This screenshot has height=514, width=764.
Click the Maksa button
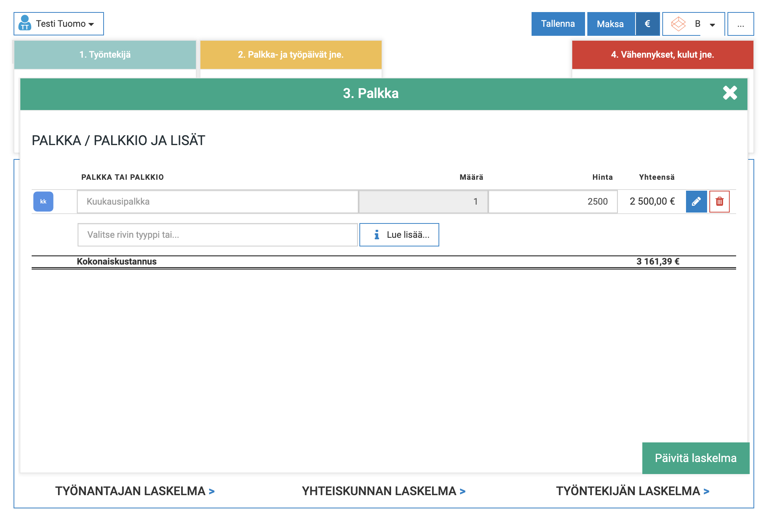tap(611, 24)
